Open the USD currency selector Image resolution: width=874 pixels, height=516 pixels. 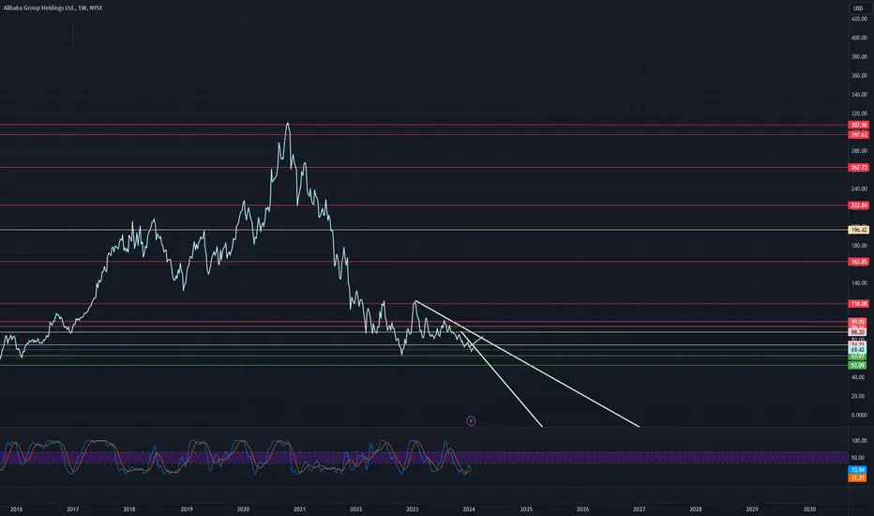[858, 8]
